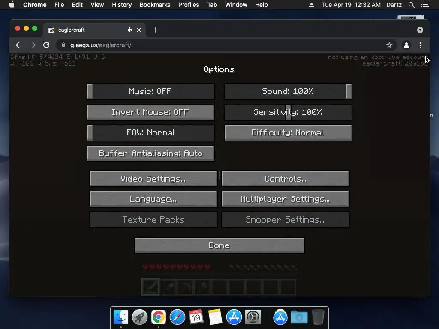
Task: Adjust the Music volume slider
Action: click(151, 92)
